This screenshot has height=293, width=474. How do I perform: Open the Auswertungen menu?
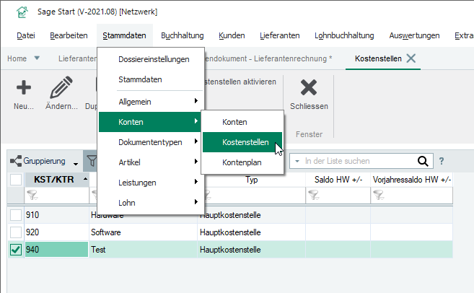pos(414,35)
